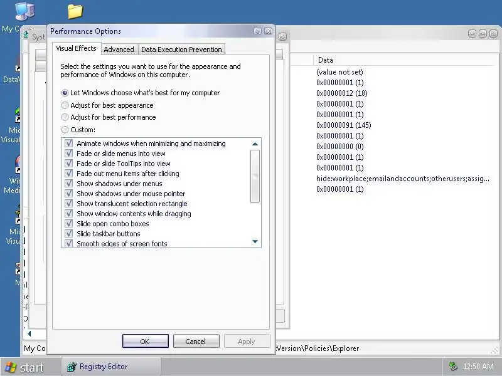This screenshot has height=376, width=502.
Task: Select the 0x00000012 (18) value
Action: [x=341, y=93]
